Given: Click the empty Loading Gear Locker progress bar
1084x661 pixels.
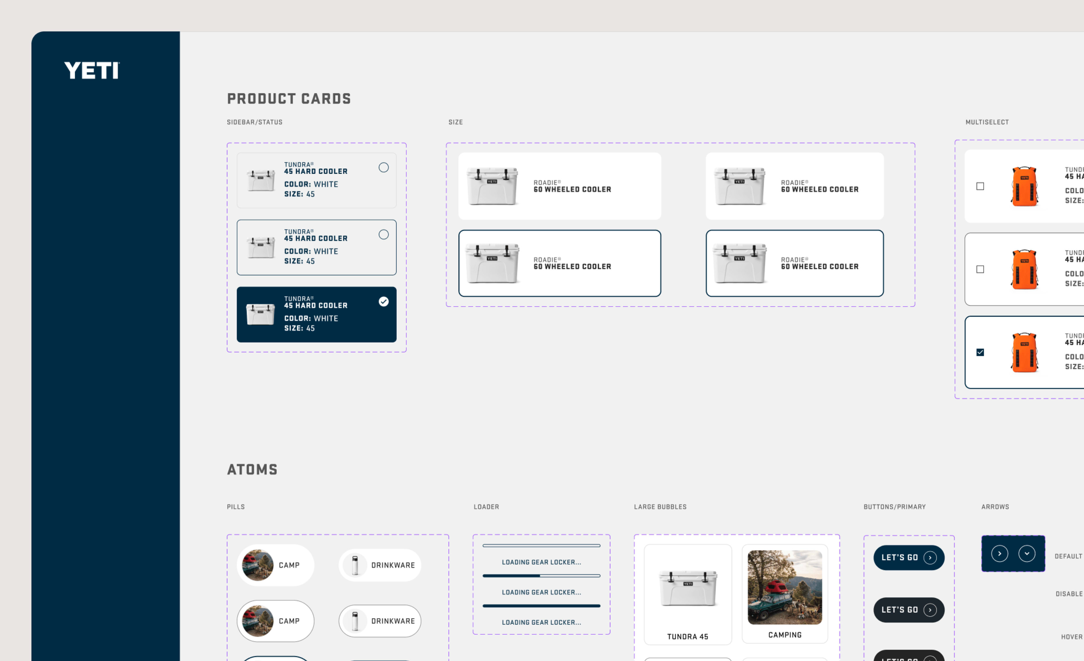Looking at the screenshot, I should point(541,546).
